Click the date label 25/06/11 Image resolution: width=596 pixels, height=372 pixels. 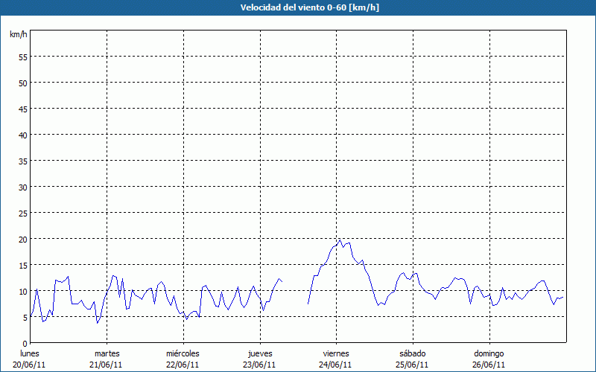[412, 365]
